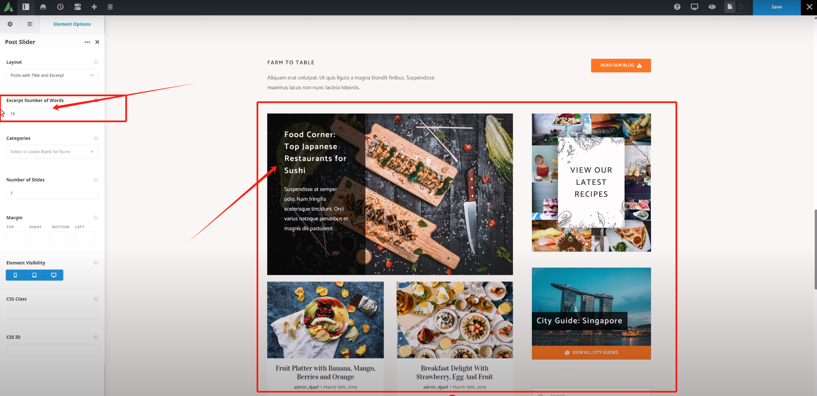Open the Layout dropdown
817x396 pixels.
[52, 75]
